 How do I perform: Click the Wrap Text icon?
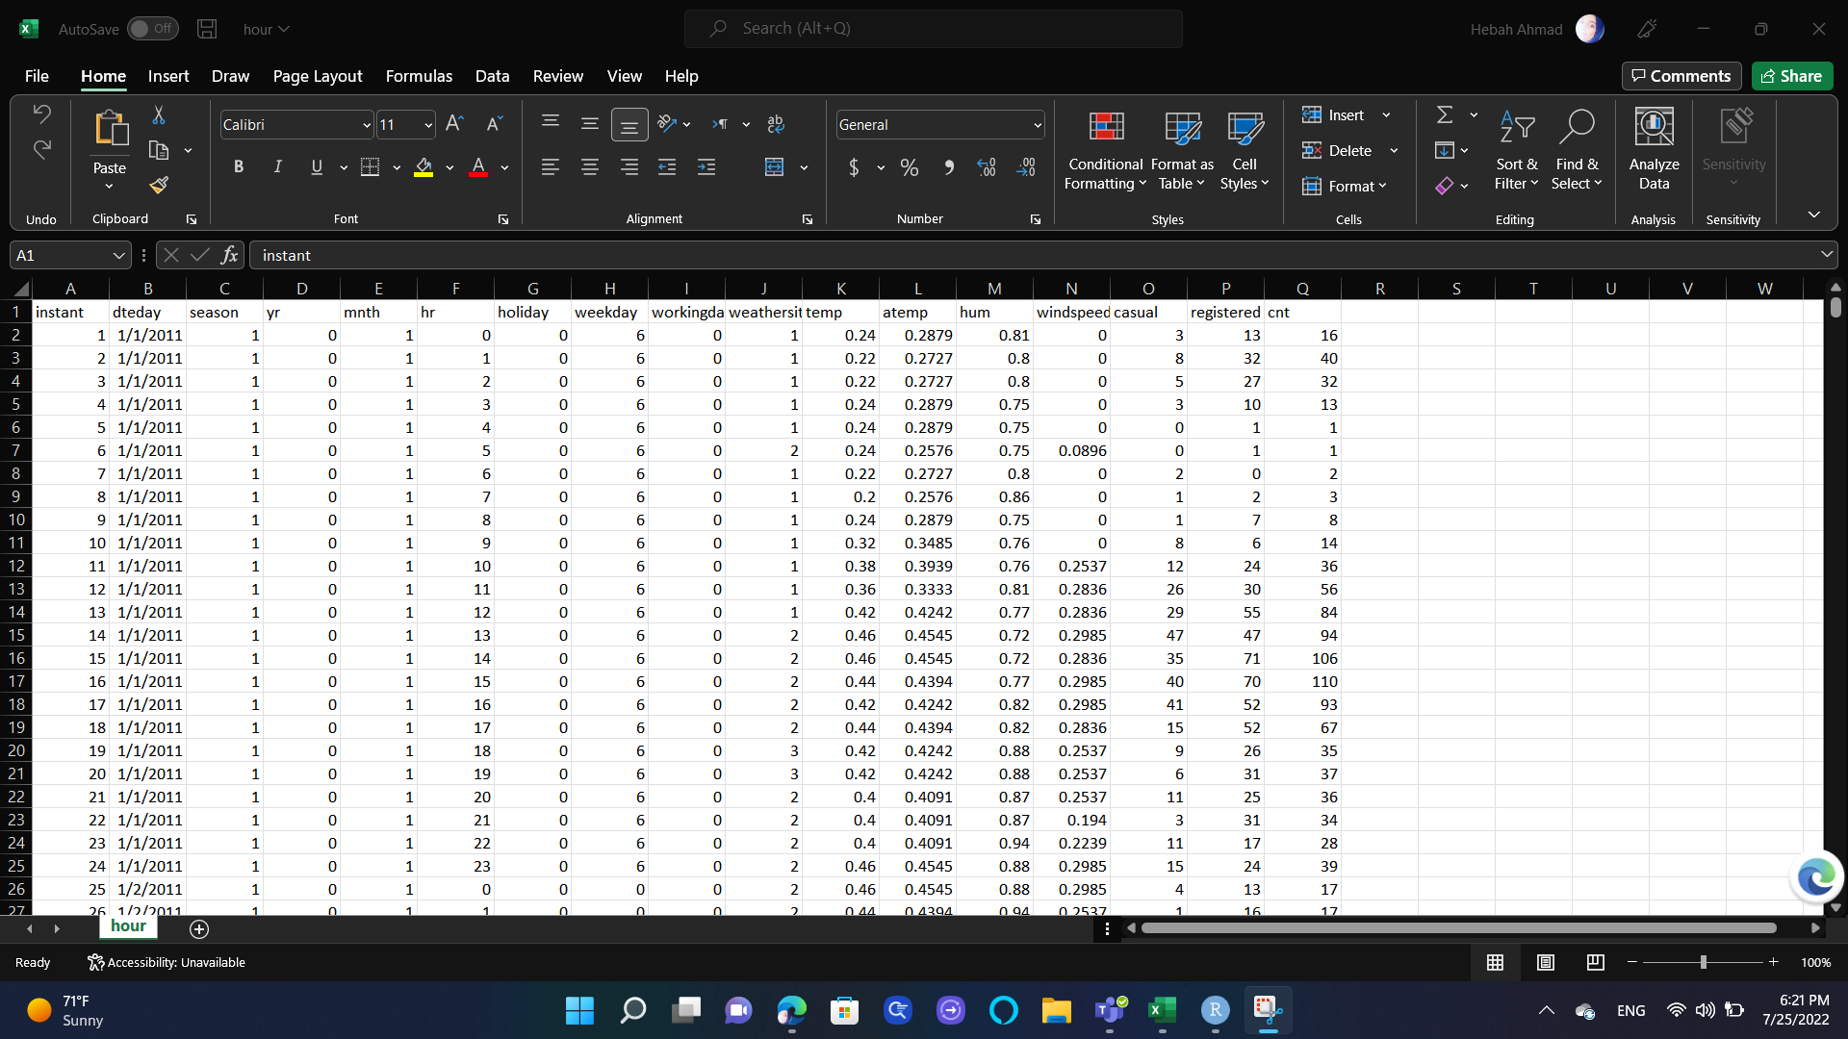click(x=776, y=124)
